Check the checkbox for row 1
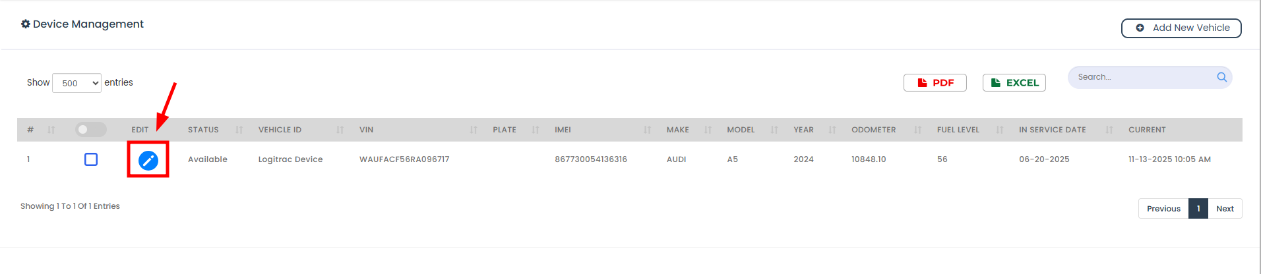The width and height of the screenshot is (1261, 274). [91, 159]
